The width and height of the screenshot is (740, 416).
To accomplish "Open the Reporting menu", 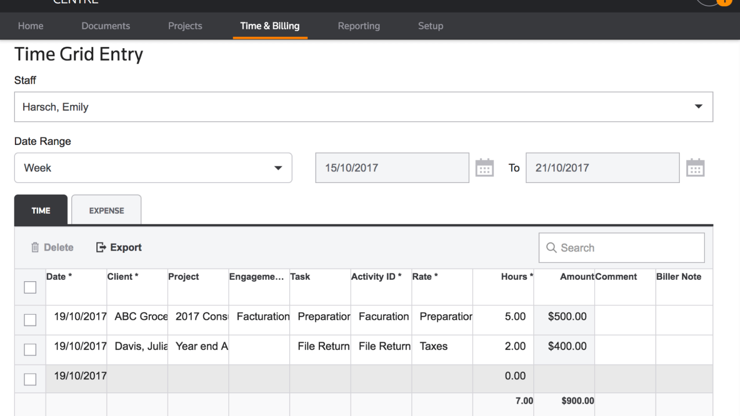I will pos(359,26).
